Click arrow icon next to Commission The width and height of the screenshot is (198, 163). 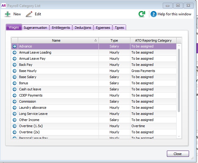14,102
